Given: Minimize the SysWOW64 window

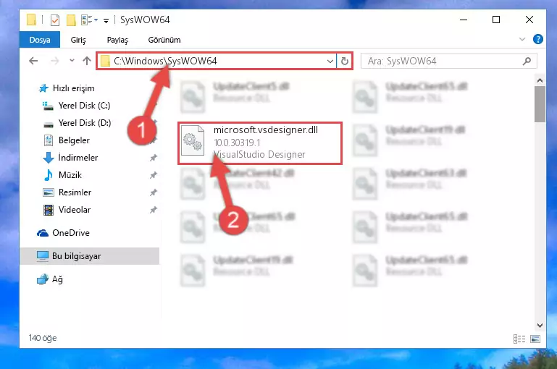Looking at the screenshot, I should 464,20.
